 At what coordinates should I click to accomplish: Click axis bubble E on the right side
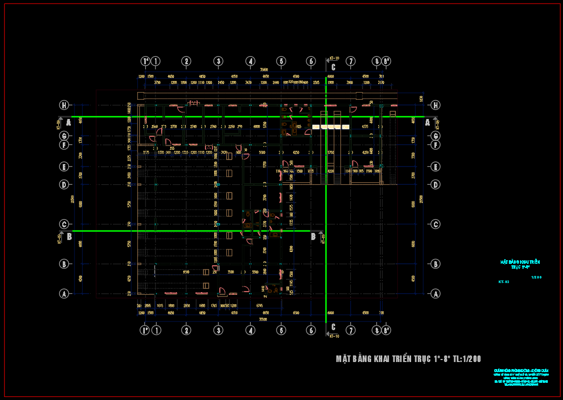[x=435, y=167]
